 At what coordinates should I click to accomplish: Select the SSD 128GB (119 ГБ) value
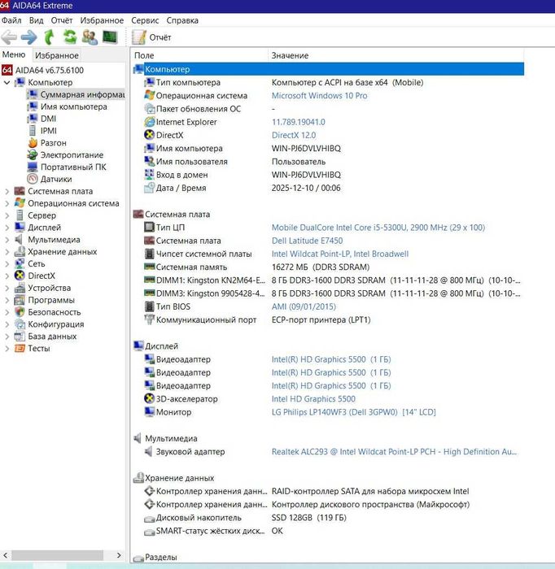308,518
